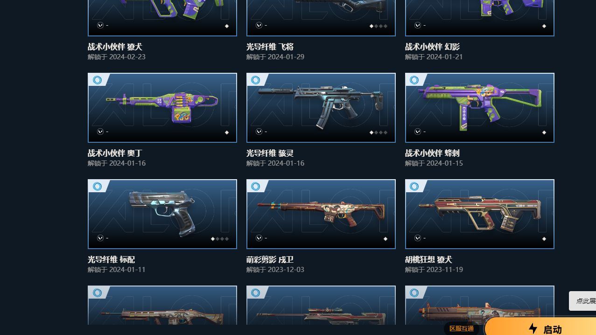Select the purple-green Odin machine gun thumbnail

162,108
